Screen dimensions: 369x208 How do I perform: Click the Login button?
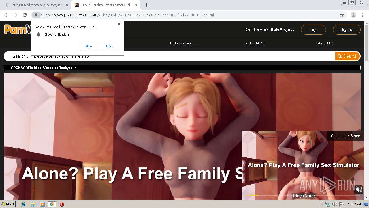pyautogui.click(x=313, y=29)
